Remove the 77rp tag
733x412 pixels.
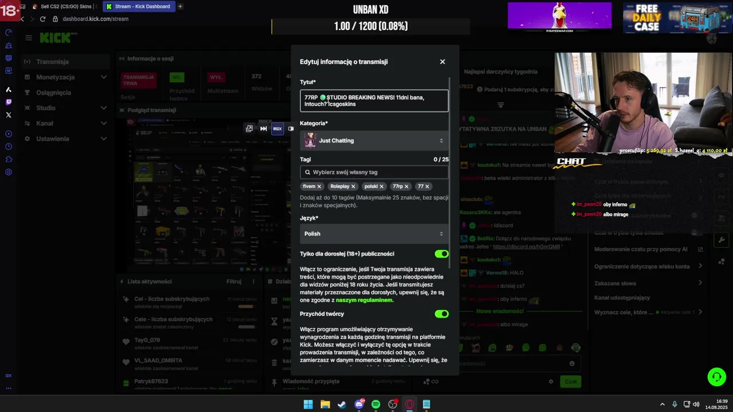tap(407, 187)
